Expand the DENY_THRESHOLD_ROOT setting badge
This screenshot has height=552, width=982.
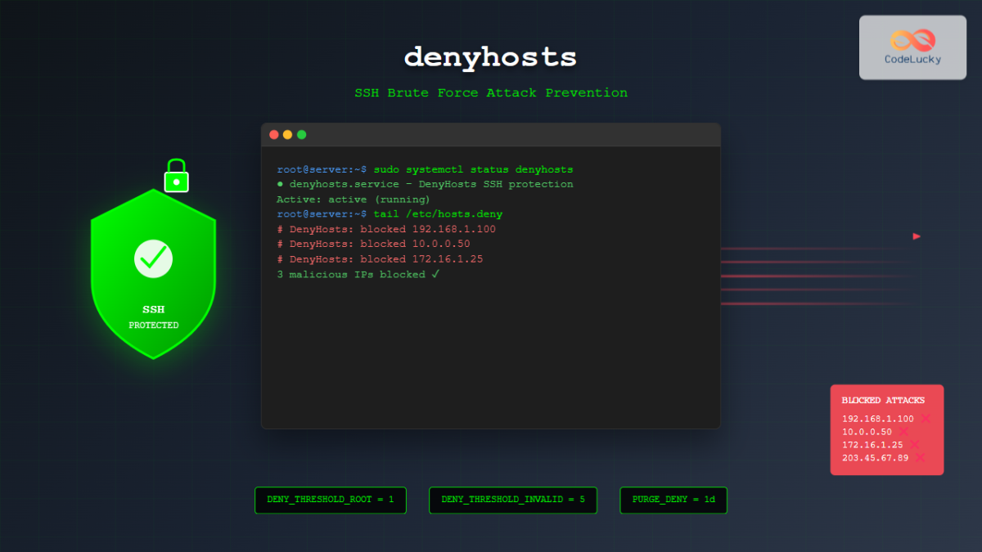330,500
